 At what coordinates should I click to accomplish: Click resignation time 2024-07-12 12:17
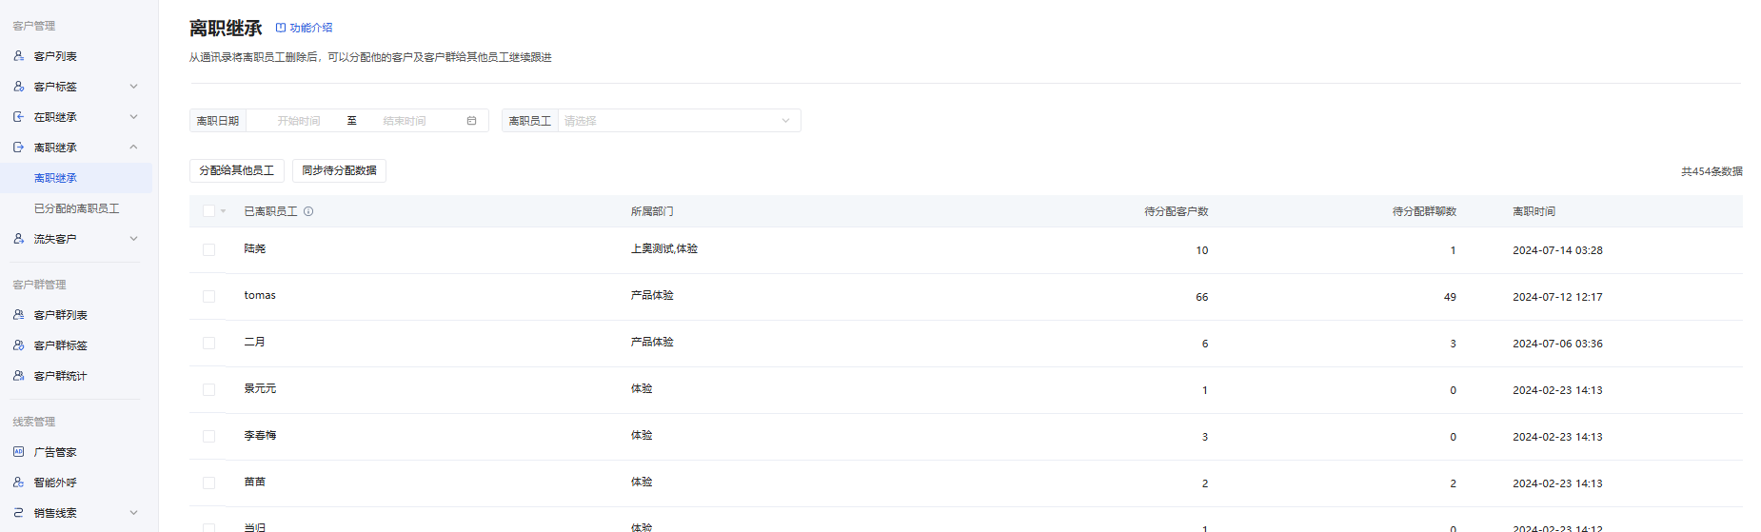(1557, 297)
